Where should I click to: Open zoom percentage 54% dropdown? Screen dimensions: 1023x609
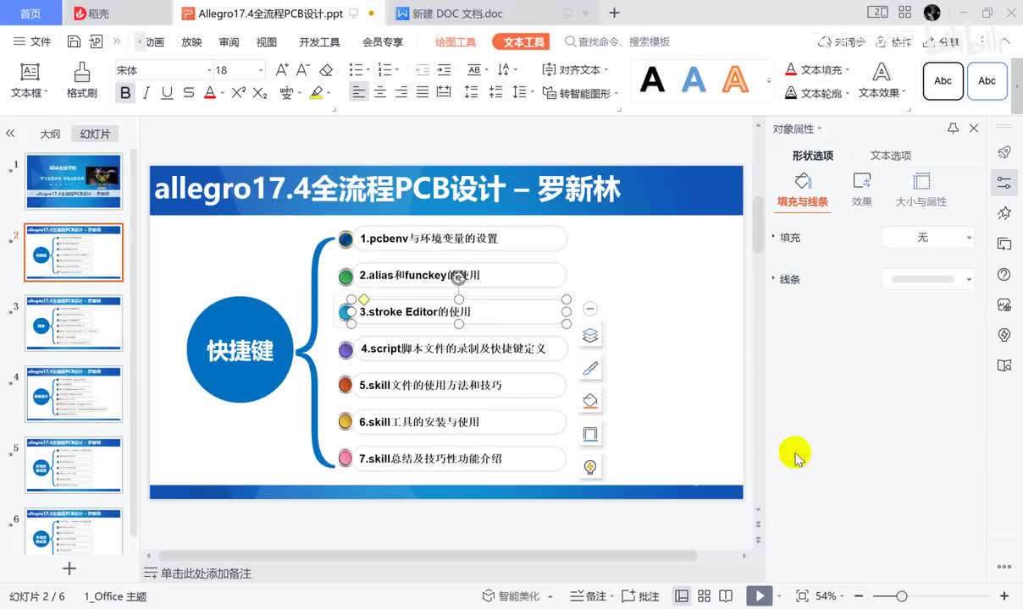tap(831, 596)
